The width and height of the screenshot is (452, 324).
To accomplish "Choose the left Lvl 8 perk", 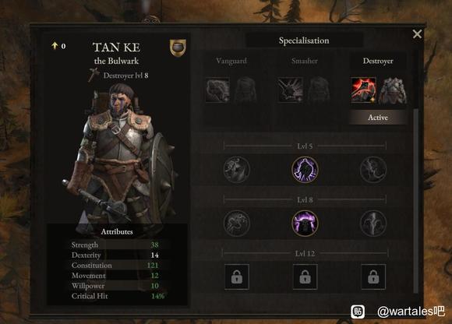I will pyautogui.click(x=237, y=224).
